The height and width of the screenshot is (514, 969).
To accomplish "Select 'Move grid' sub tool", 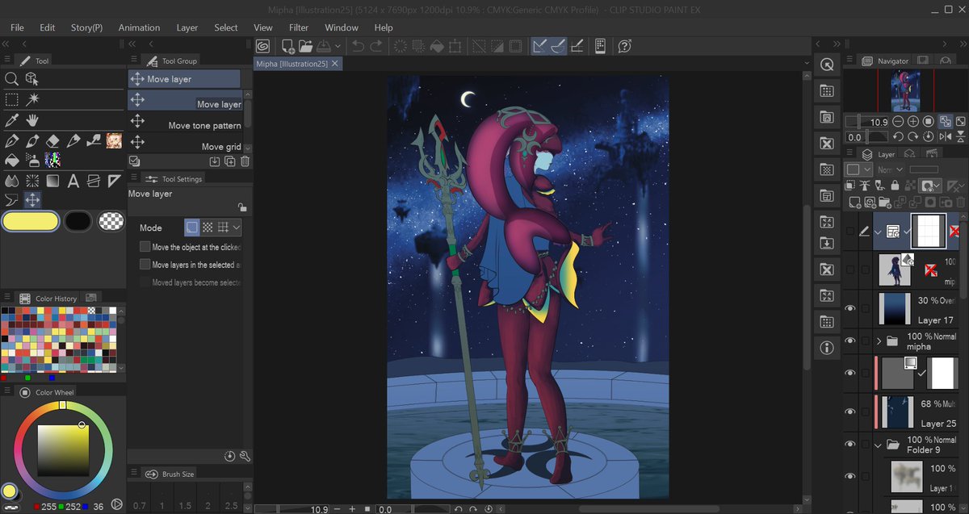I will click(185, 143).
